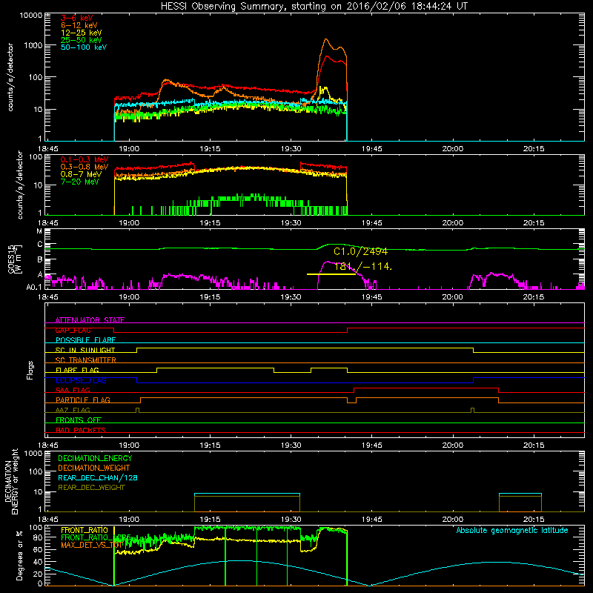Viewport: 593px width, 593px height.
Task: Click the Degrees or % axis label
Action: pyautogui.click(x=19, y=555)
